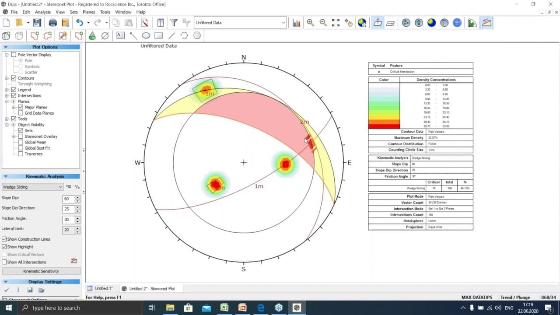560x315 pixels.
Task: Open the chart histogram icon
Action: coord(297,23)
